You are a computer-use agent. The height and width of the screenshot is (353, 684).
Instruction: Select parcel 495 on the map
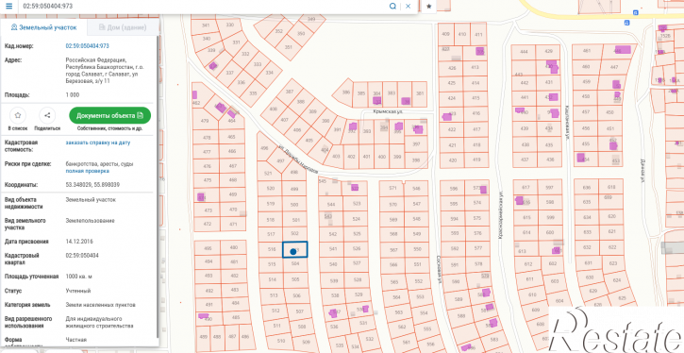tap(208, 248)
